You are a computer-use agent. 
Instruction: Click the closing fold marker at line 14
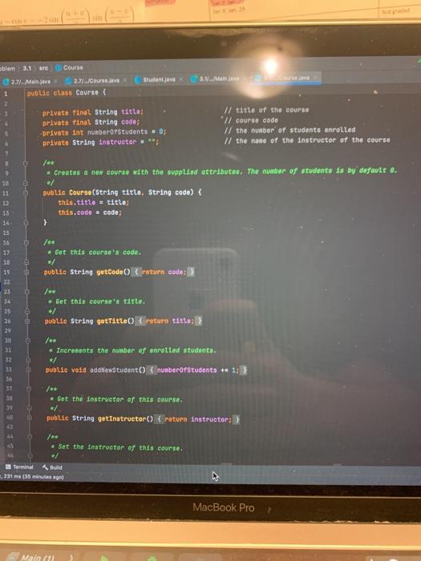click(26, 223)
